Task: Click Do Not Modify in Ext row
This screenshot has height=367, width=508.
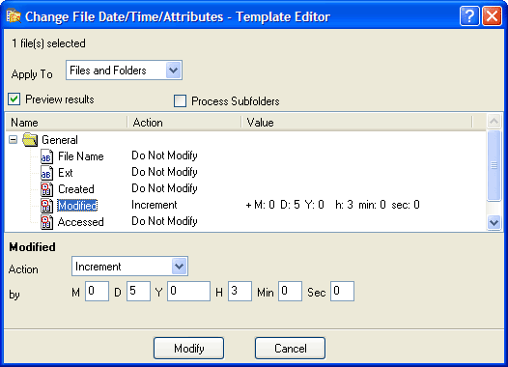Action: click(x=164, y=172)
